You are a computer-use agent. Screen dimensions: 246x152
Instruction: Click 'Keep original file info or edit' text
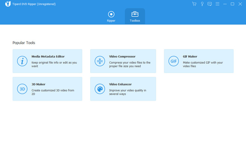tap(54, 64)
